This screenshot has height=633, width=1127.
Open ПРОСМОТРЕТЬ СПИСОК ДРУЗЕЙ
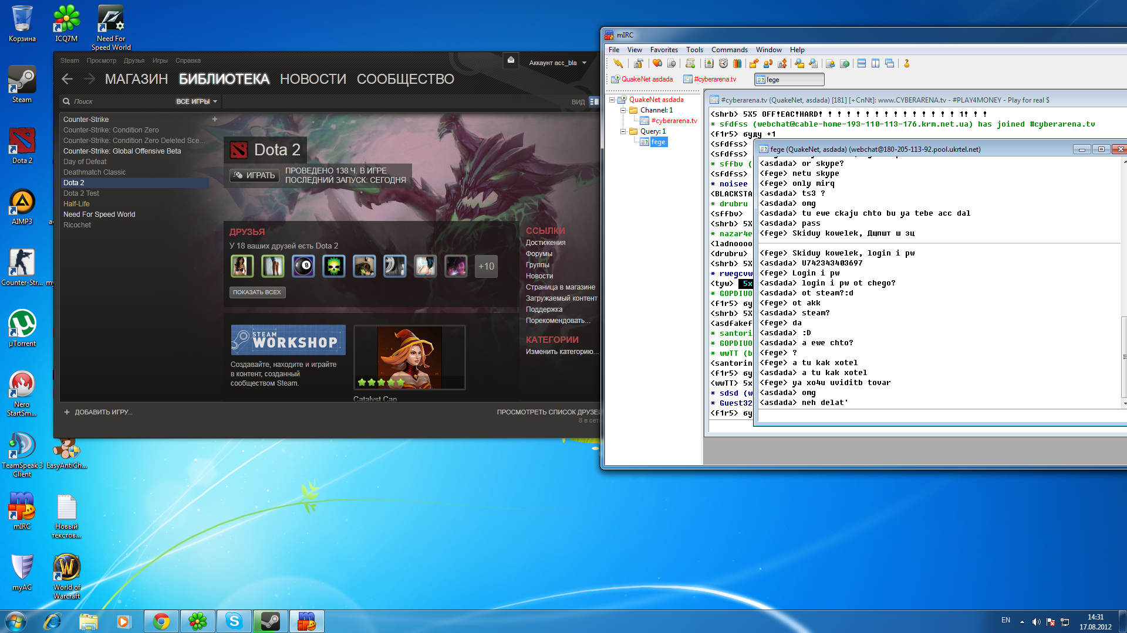coord(548,412)
